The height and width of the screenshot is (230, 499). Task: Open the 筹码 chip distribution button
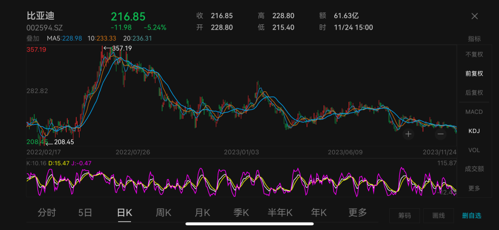click(x=404, y=215)
